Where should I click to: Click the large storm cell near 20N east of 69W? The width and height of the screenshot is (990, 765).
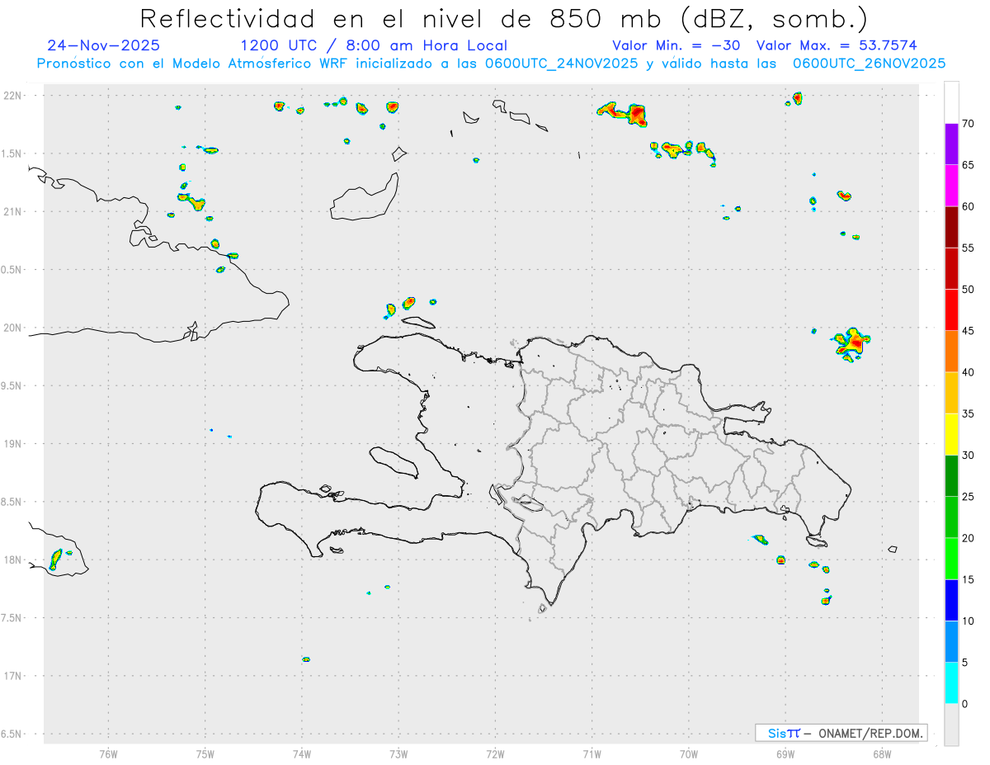click(852, 344)
